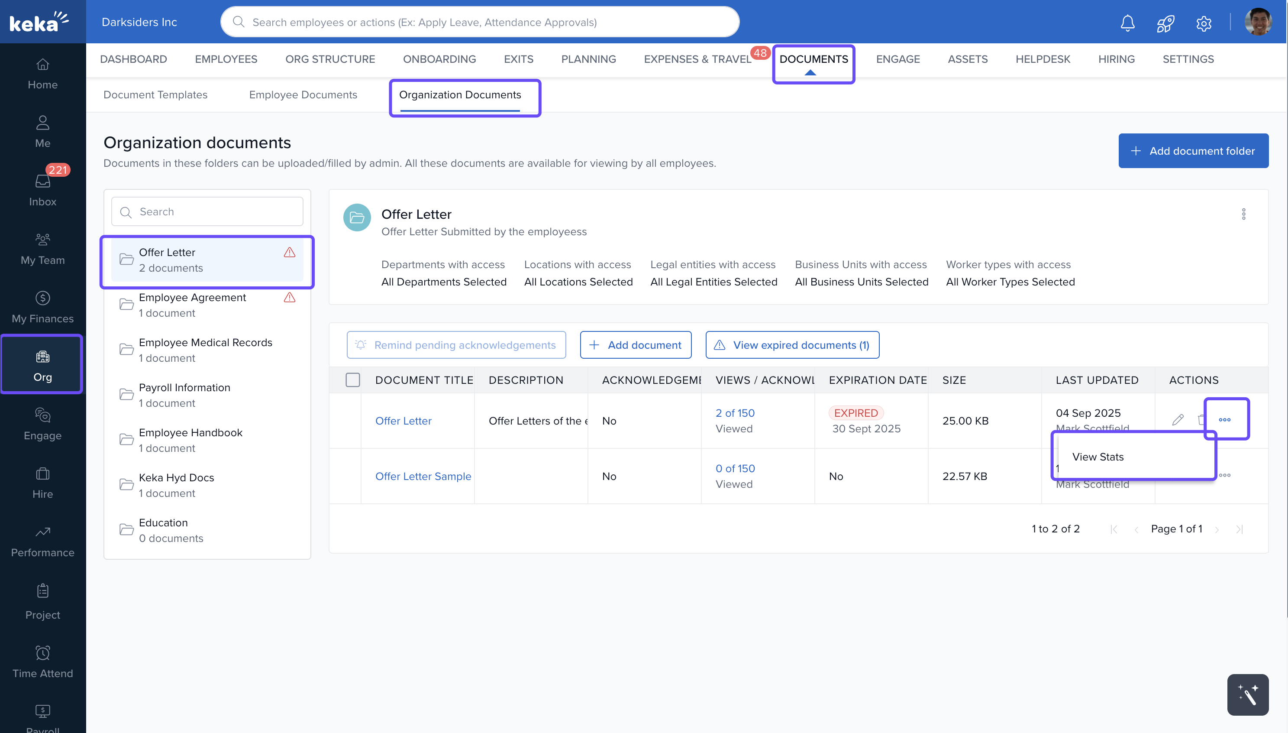Open the ONBOARDING navigation tab
Screen dimensions: 1288x733
point(439,59)
